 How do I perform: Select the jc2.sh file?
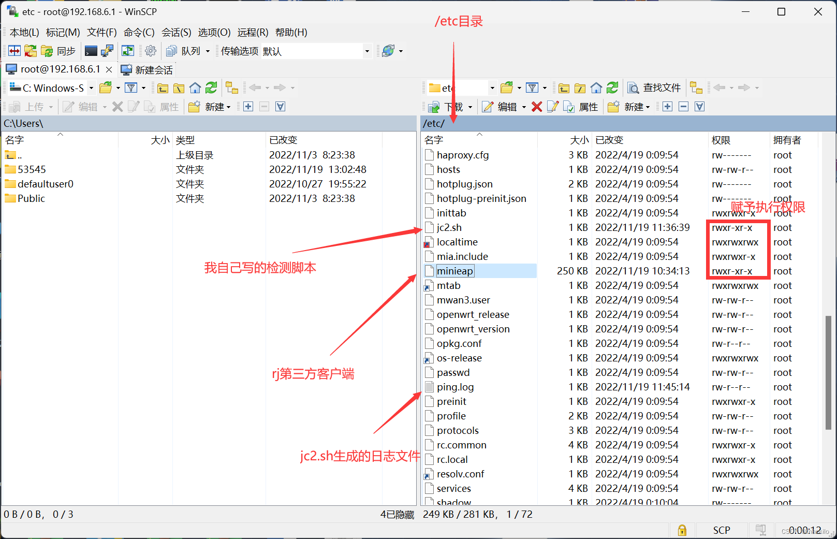(x=449, y=227)
